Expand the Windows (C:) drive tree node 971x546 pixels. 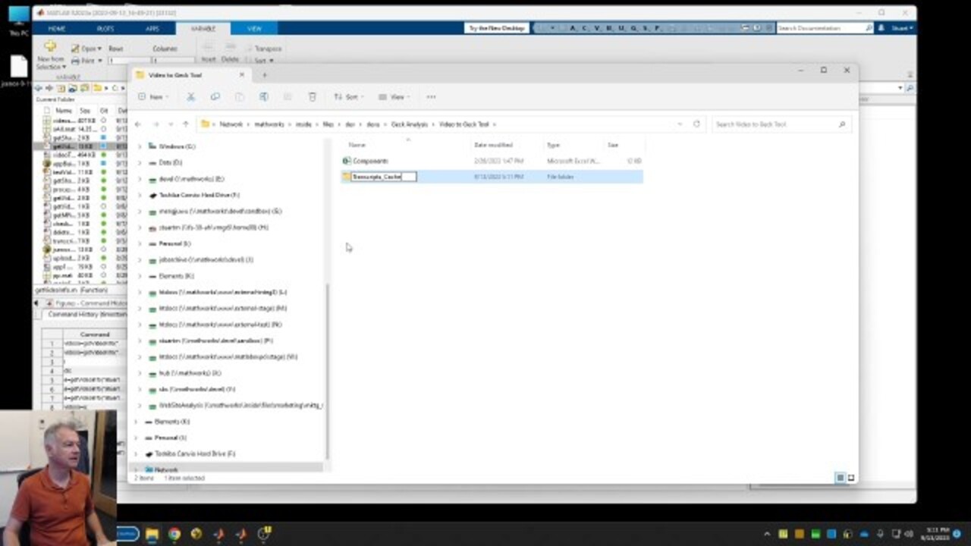coord(140,146)
